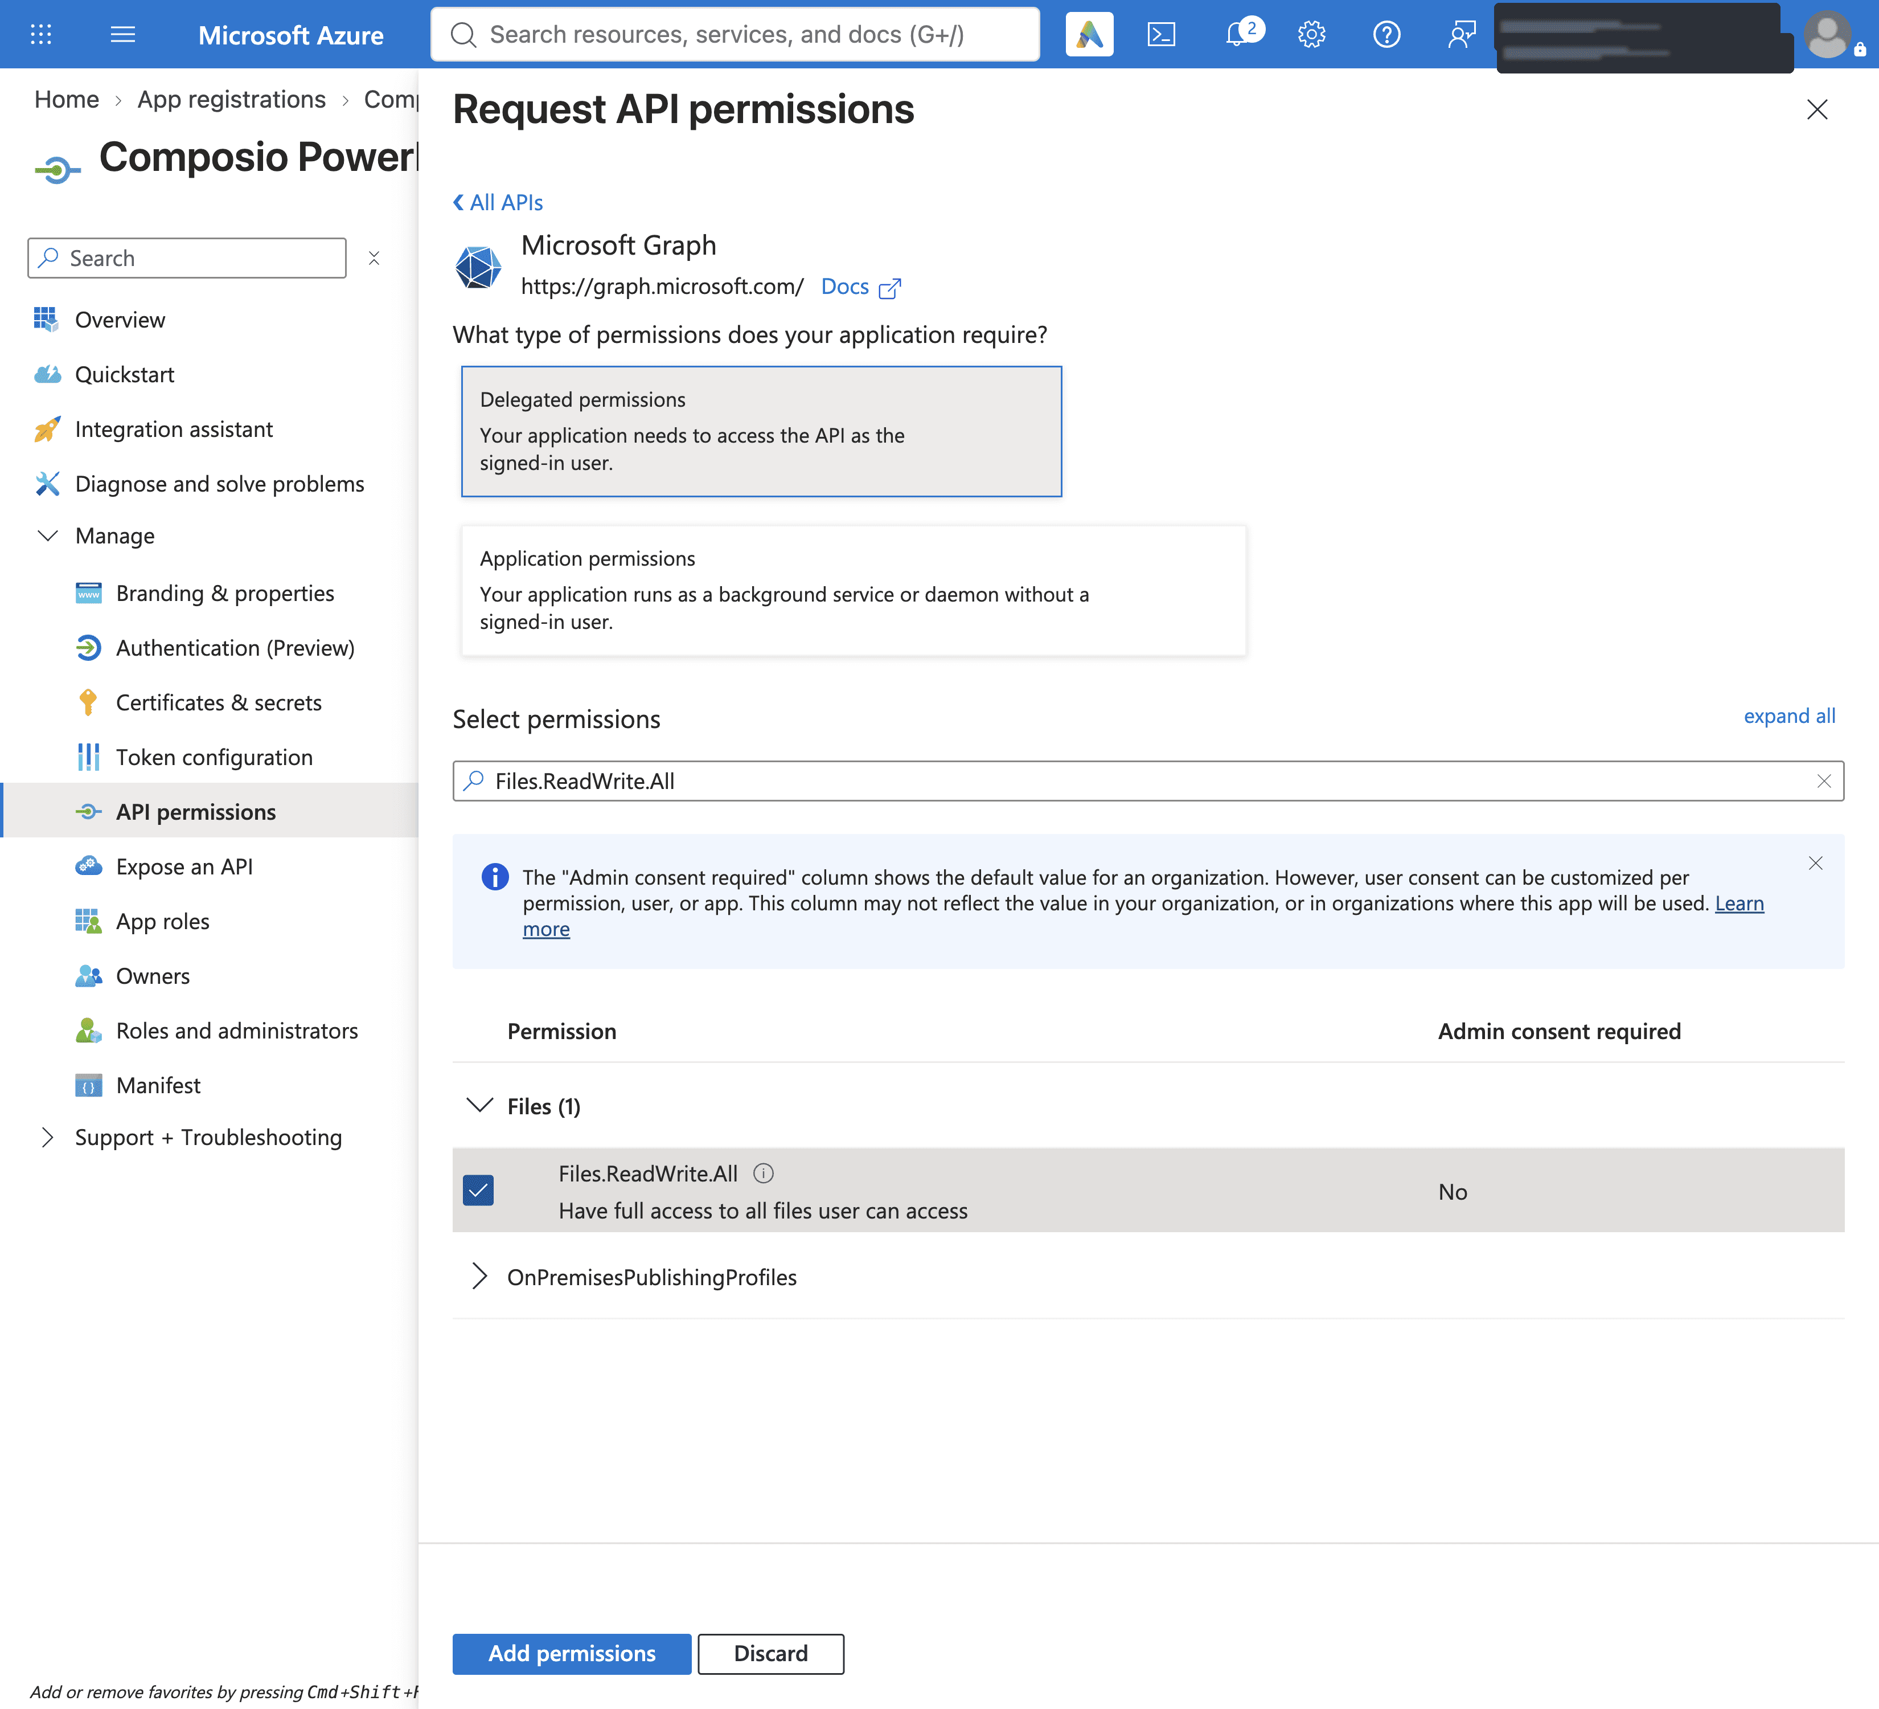Launch Copilot from the top bar
1879x1709 pixels.
1089,35
